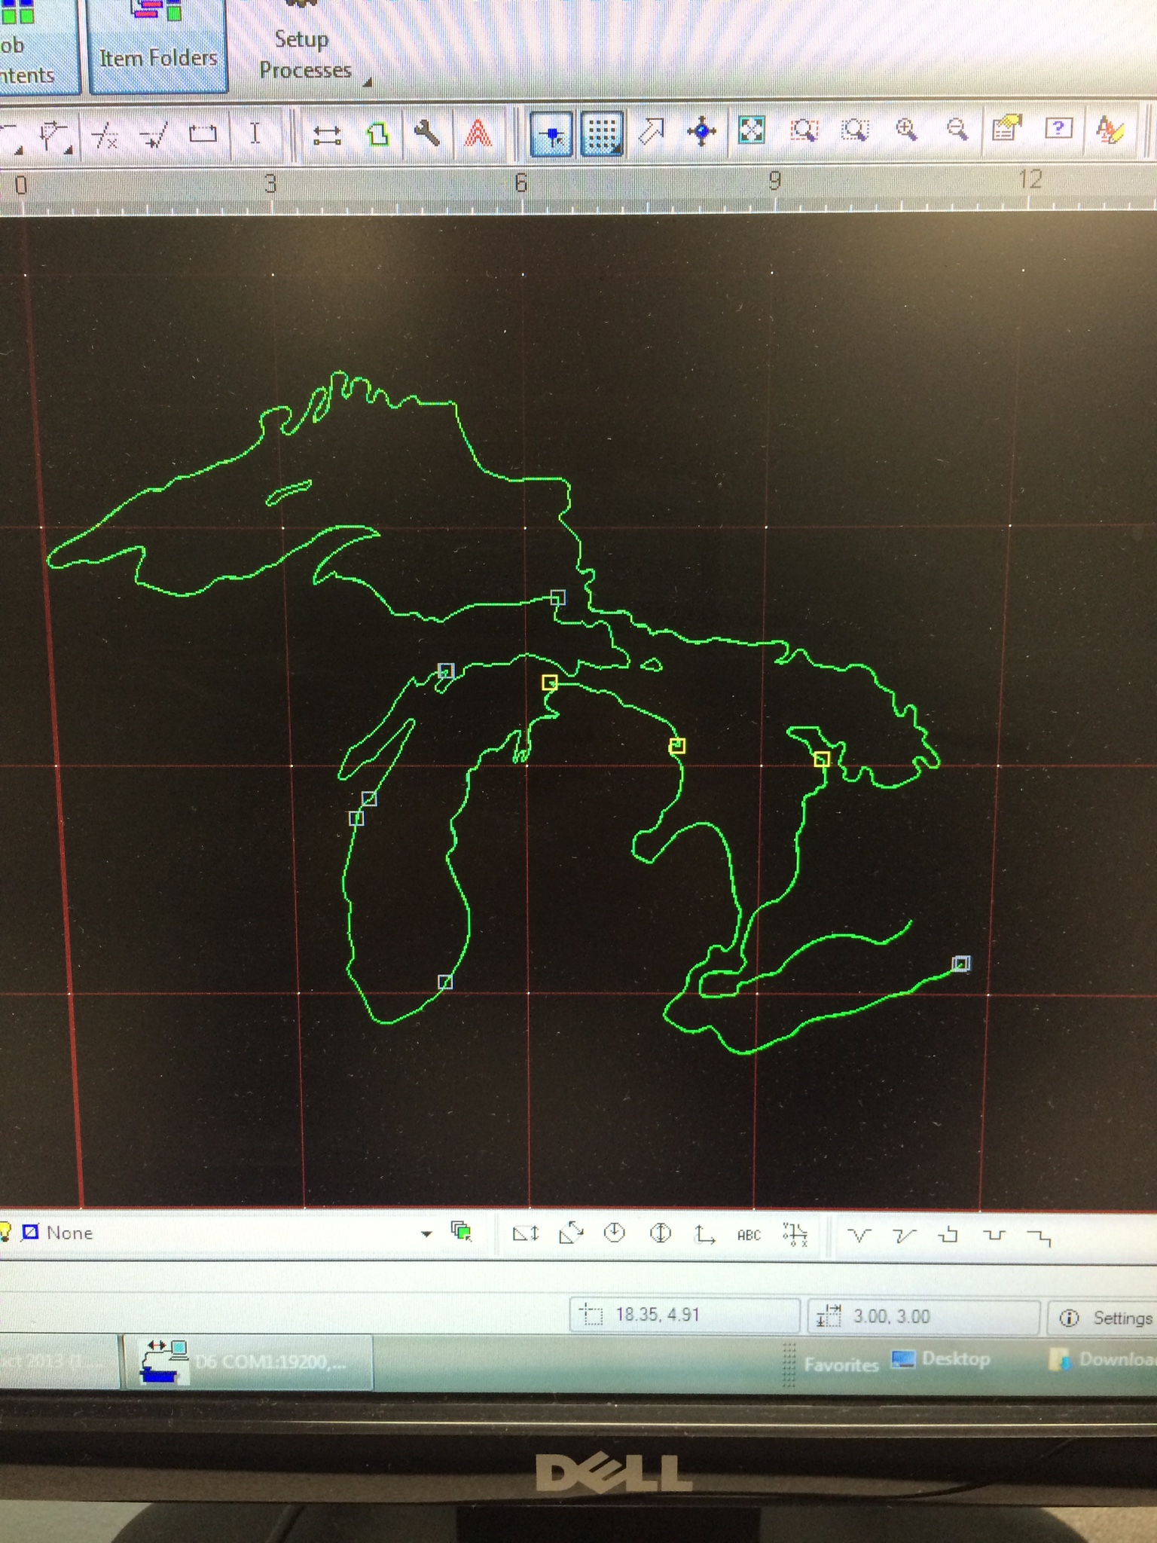The height and width of the screenshot is (1543, 1157).
Task: Click the pencil and letters edit icon
Action: click(1110, 129)
